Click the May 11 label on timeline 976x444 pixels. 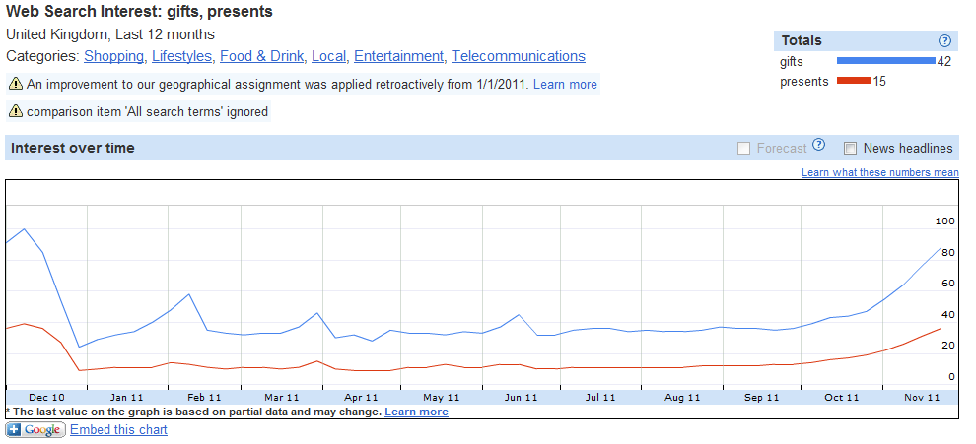[x=442, y=398]
